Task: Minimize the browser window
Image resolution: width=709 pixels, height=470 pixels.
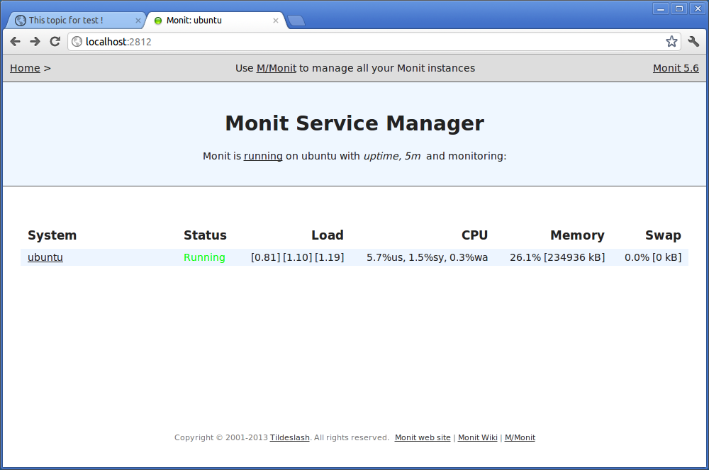Action: pos(661,9)
